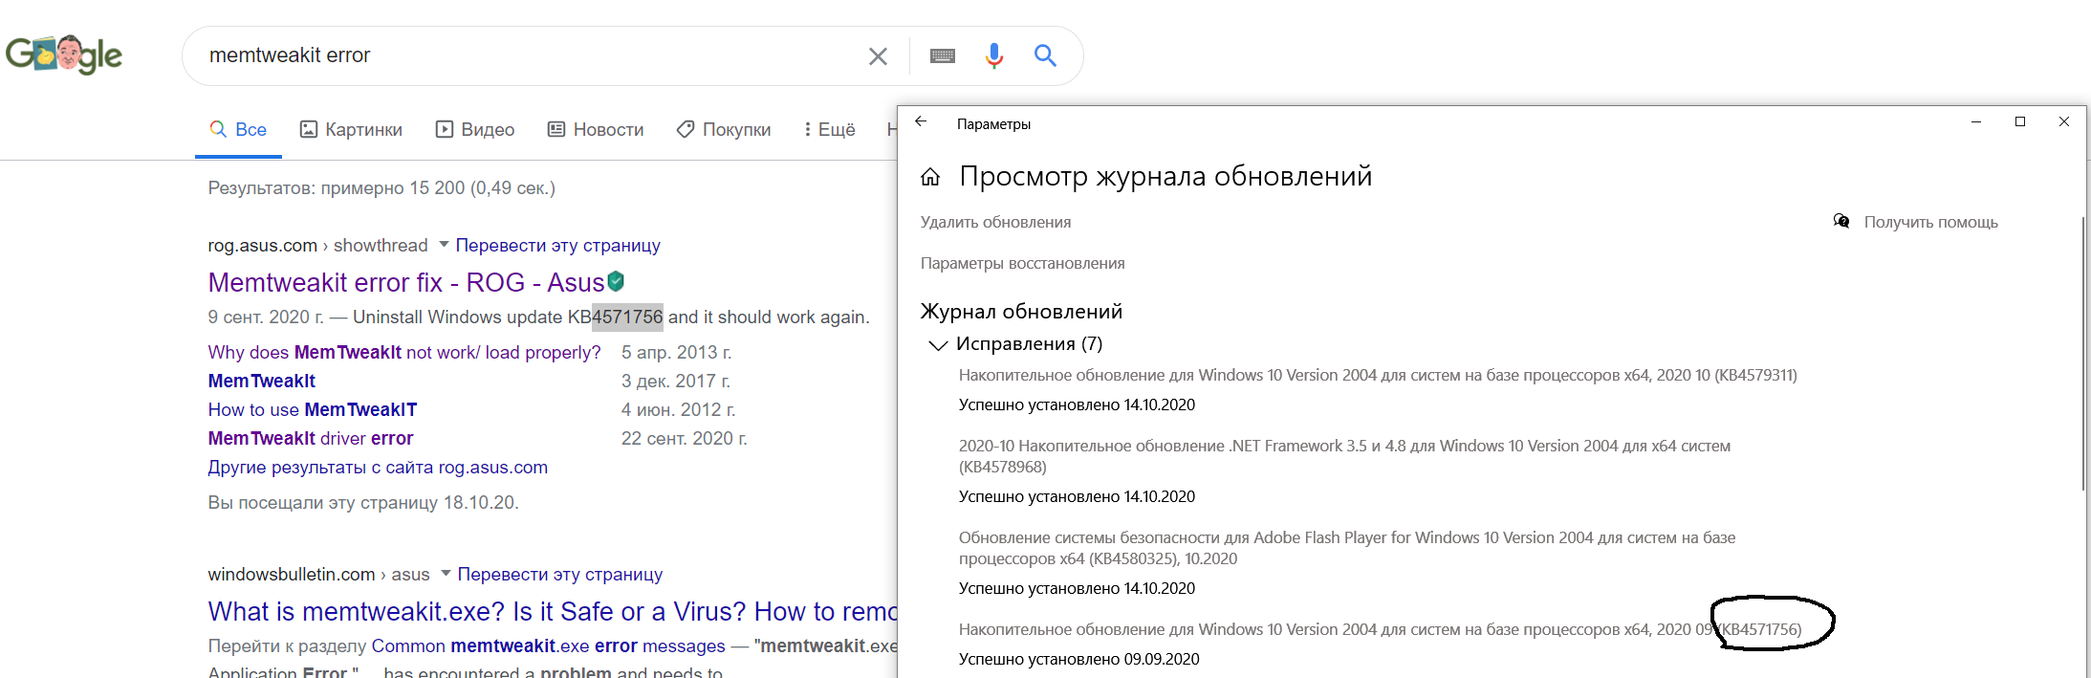
Task: Switch to the Картинки search tab
Action: tap(351, 129)
